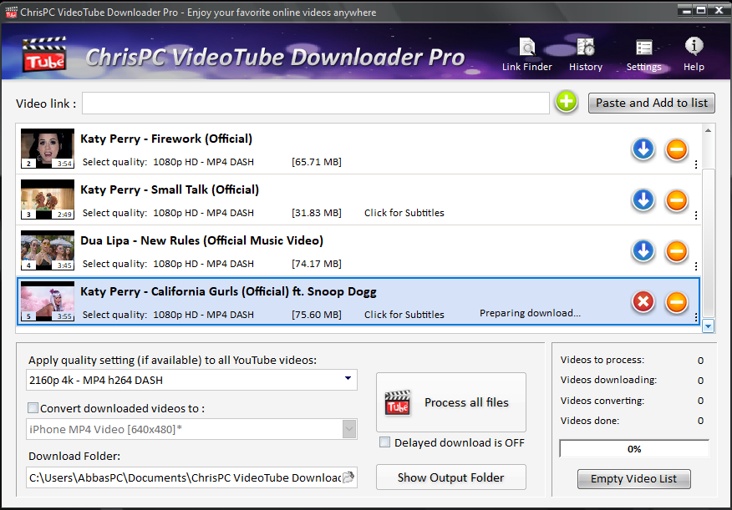Remove Katy Perry - Firework from list
The image size is (732, 510).
pos(677,149)
